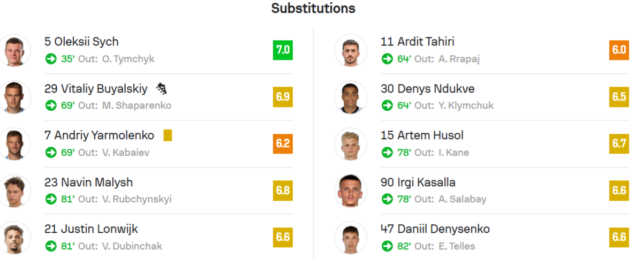The image size is (635, 259).
Task: Click the football boot assist icon beside Buyalskiy
Action: (162, 89)
